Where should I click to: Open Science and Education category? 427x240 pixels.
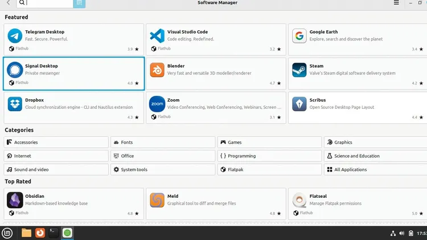pos(376,156)
